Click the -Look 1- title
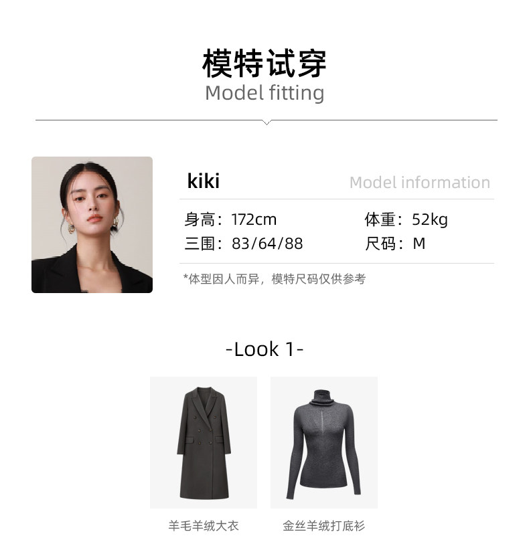 [264, 349]
